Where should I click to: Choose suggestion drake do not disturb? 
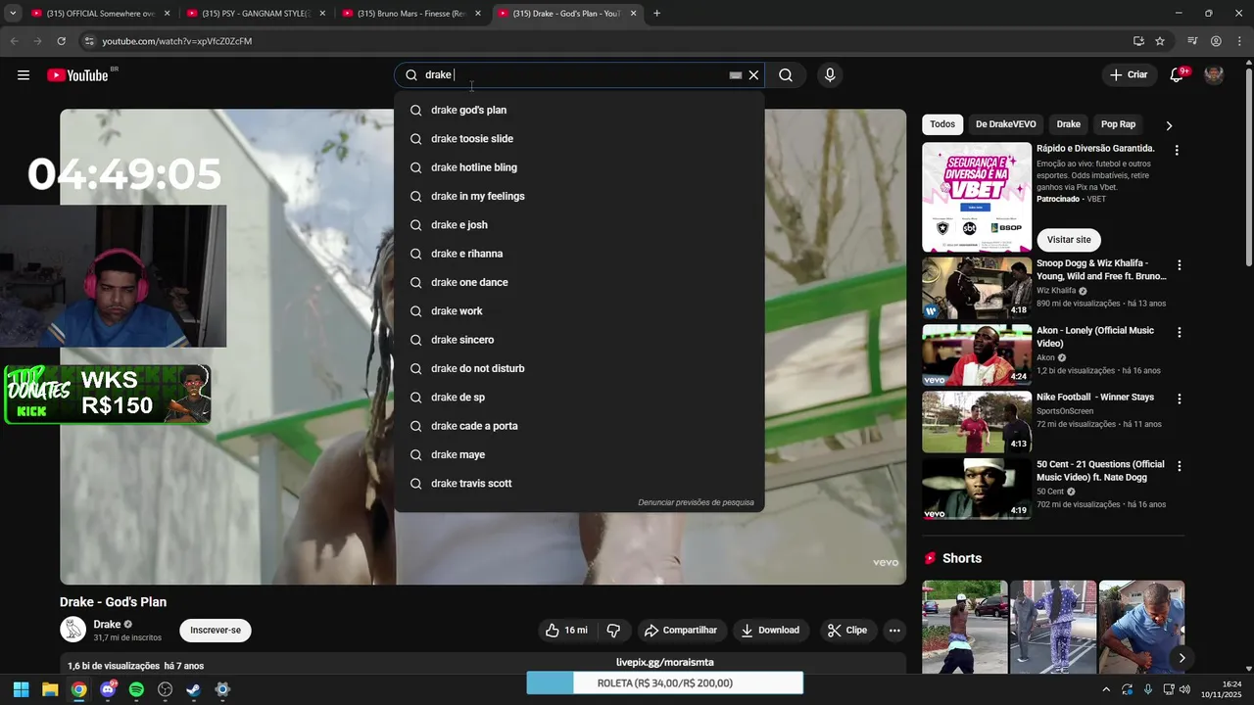coord(579,368)
